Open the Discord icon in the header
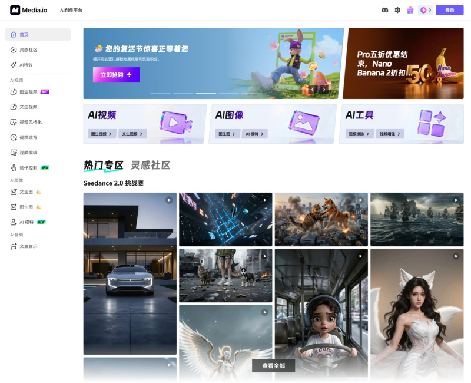Screen dimensions: 471x383 pos(384,10)
